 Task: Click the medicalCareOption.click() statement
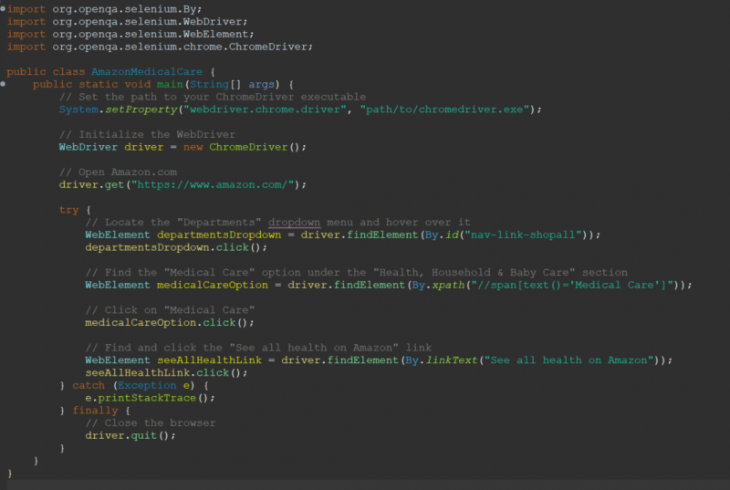click(170, 323)
